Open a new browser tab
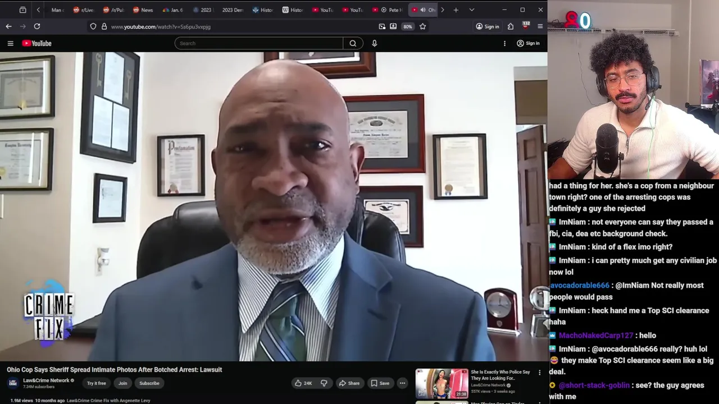The width and height of the screenshot is (719, 404). (456, 10)
